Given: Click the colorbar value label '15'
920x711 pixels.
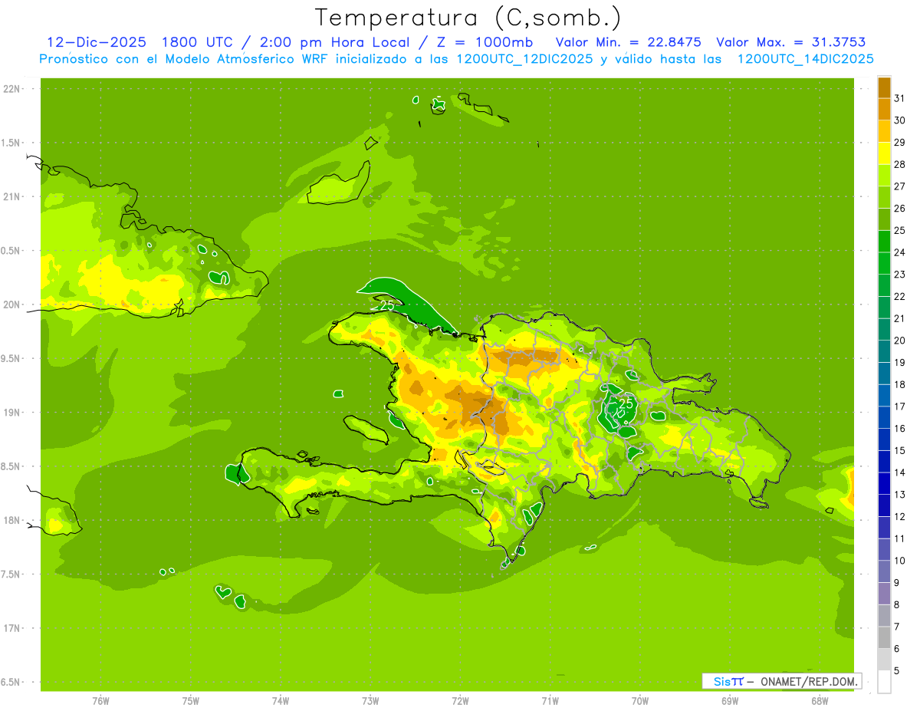Looking at the screenshot, I should click(x=900, y=451).
